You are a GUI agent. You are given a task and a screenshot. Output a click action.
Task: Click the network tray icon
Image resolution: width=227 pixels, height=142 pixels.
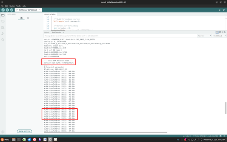click(x=196, y=139)
